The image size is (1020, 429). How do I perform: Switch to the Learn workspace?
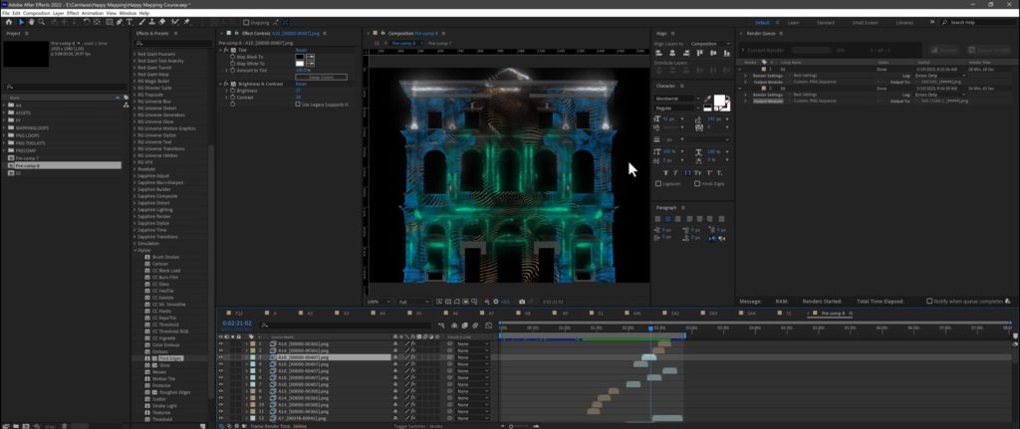794,22
